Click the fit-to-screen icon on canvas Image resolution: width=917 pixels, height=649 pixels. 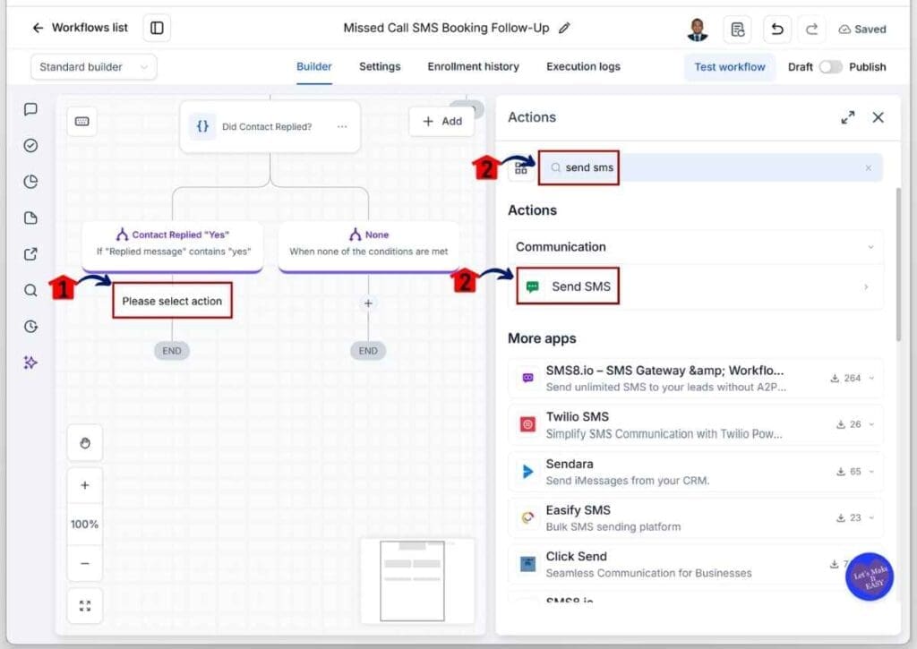coord(85,606)
